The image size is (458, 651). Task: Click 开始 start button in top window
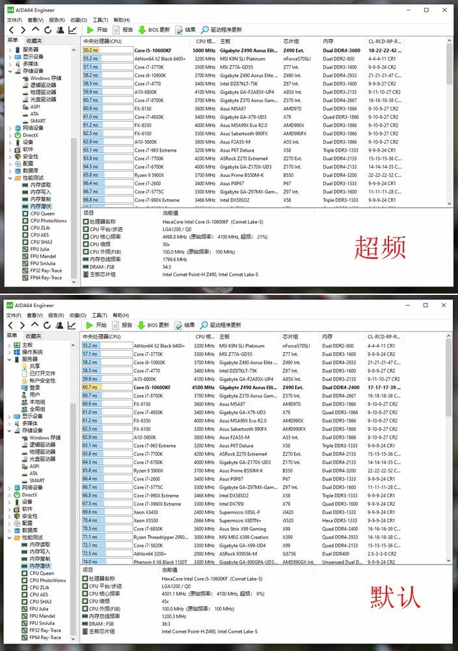[97, 29]
